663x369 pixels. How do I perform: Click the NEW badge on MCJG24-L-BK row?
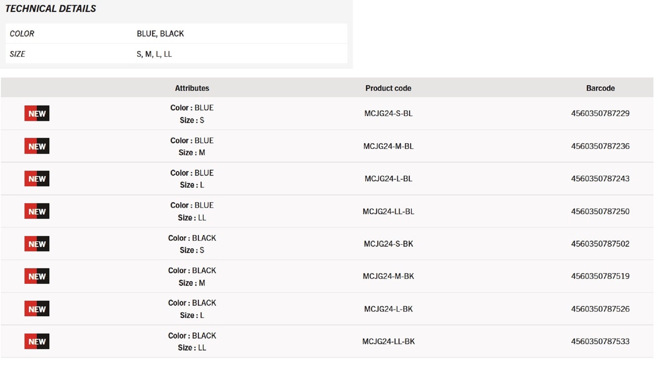[x=37, y=309]
